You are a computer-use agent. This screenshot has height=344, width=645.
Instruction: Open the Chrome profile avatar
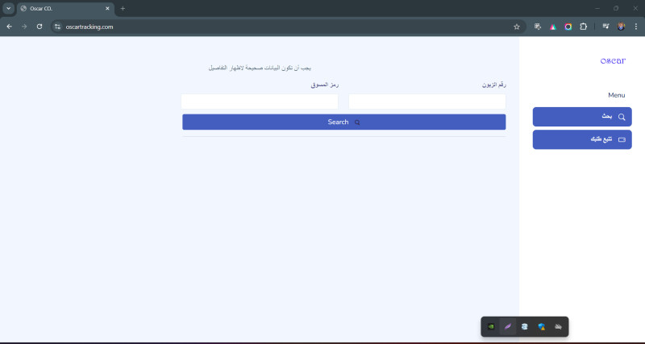(621, 27)
